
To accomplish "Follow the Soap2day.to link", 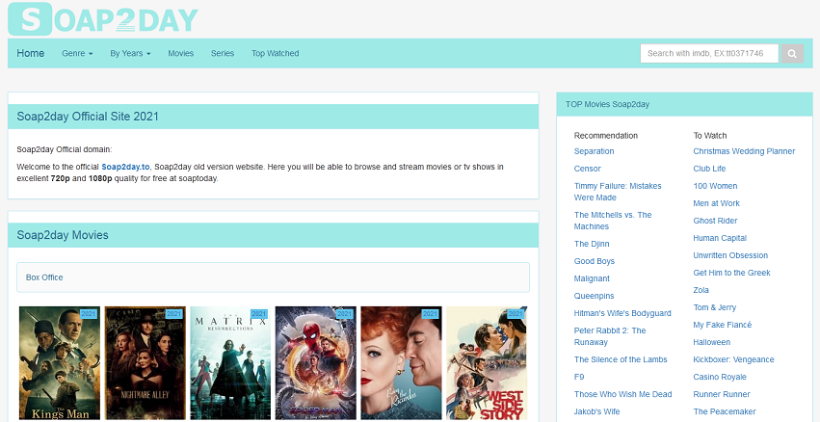I will (125, 167).
